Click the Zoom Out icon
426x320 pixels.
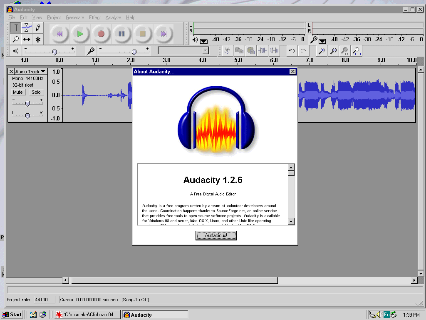point(333,50)
